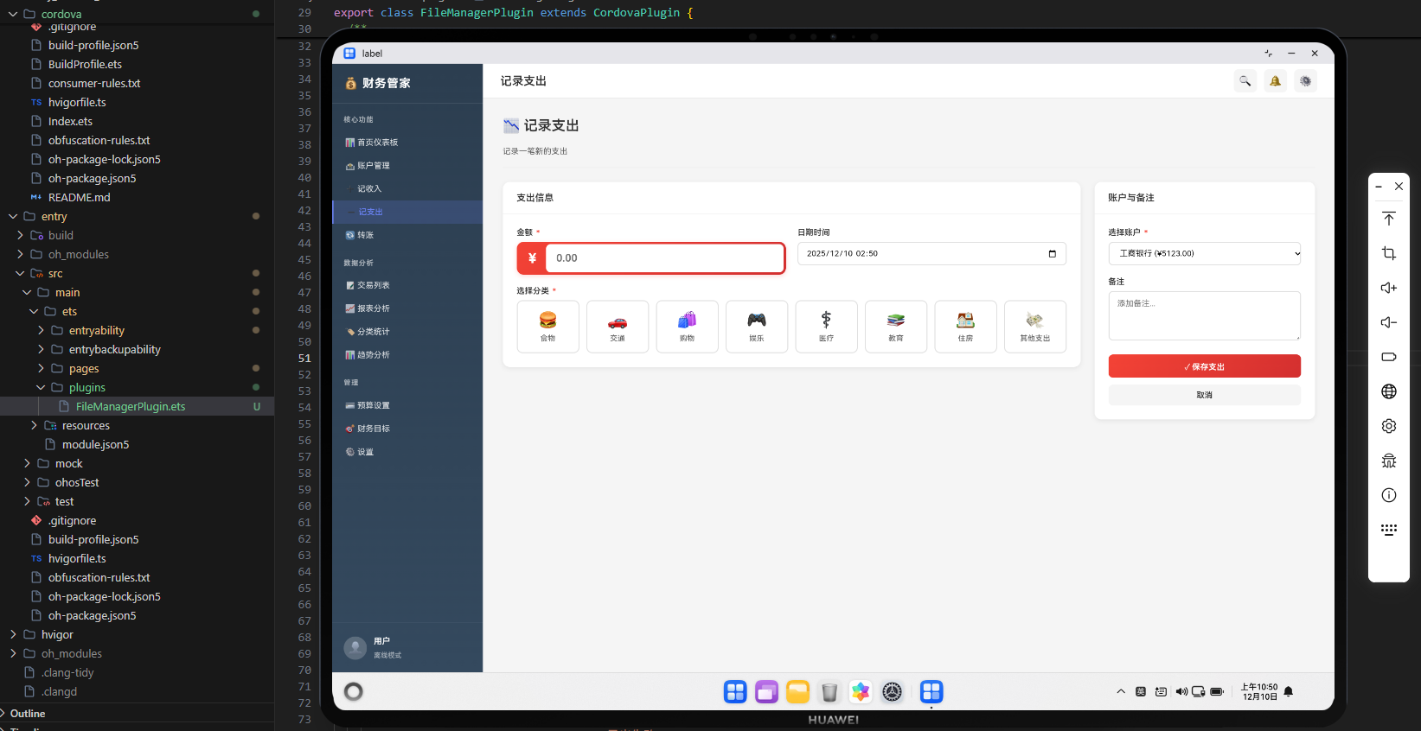Expand the pages folder
1421x731 pixels.
click(41, 368)
